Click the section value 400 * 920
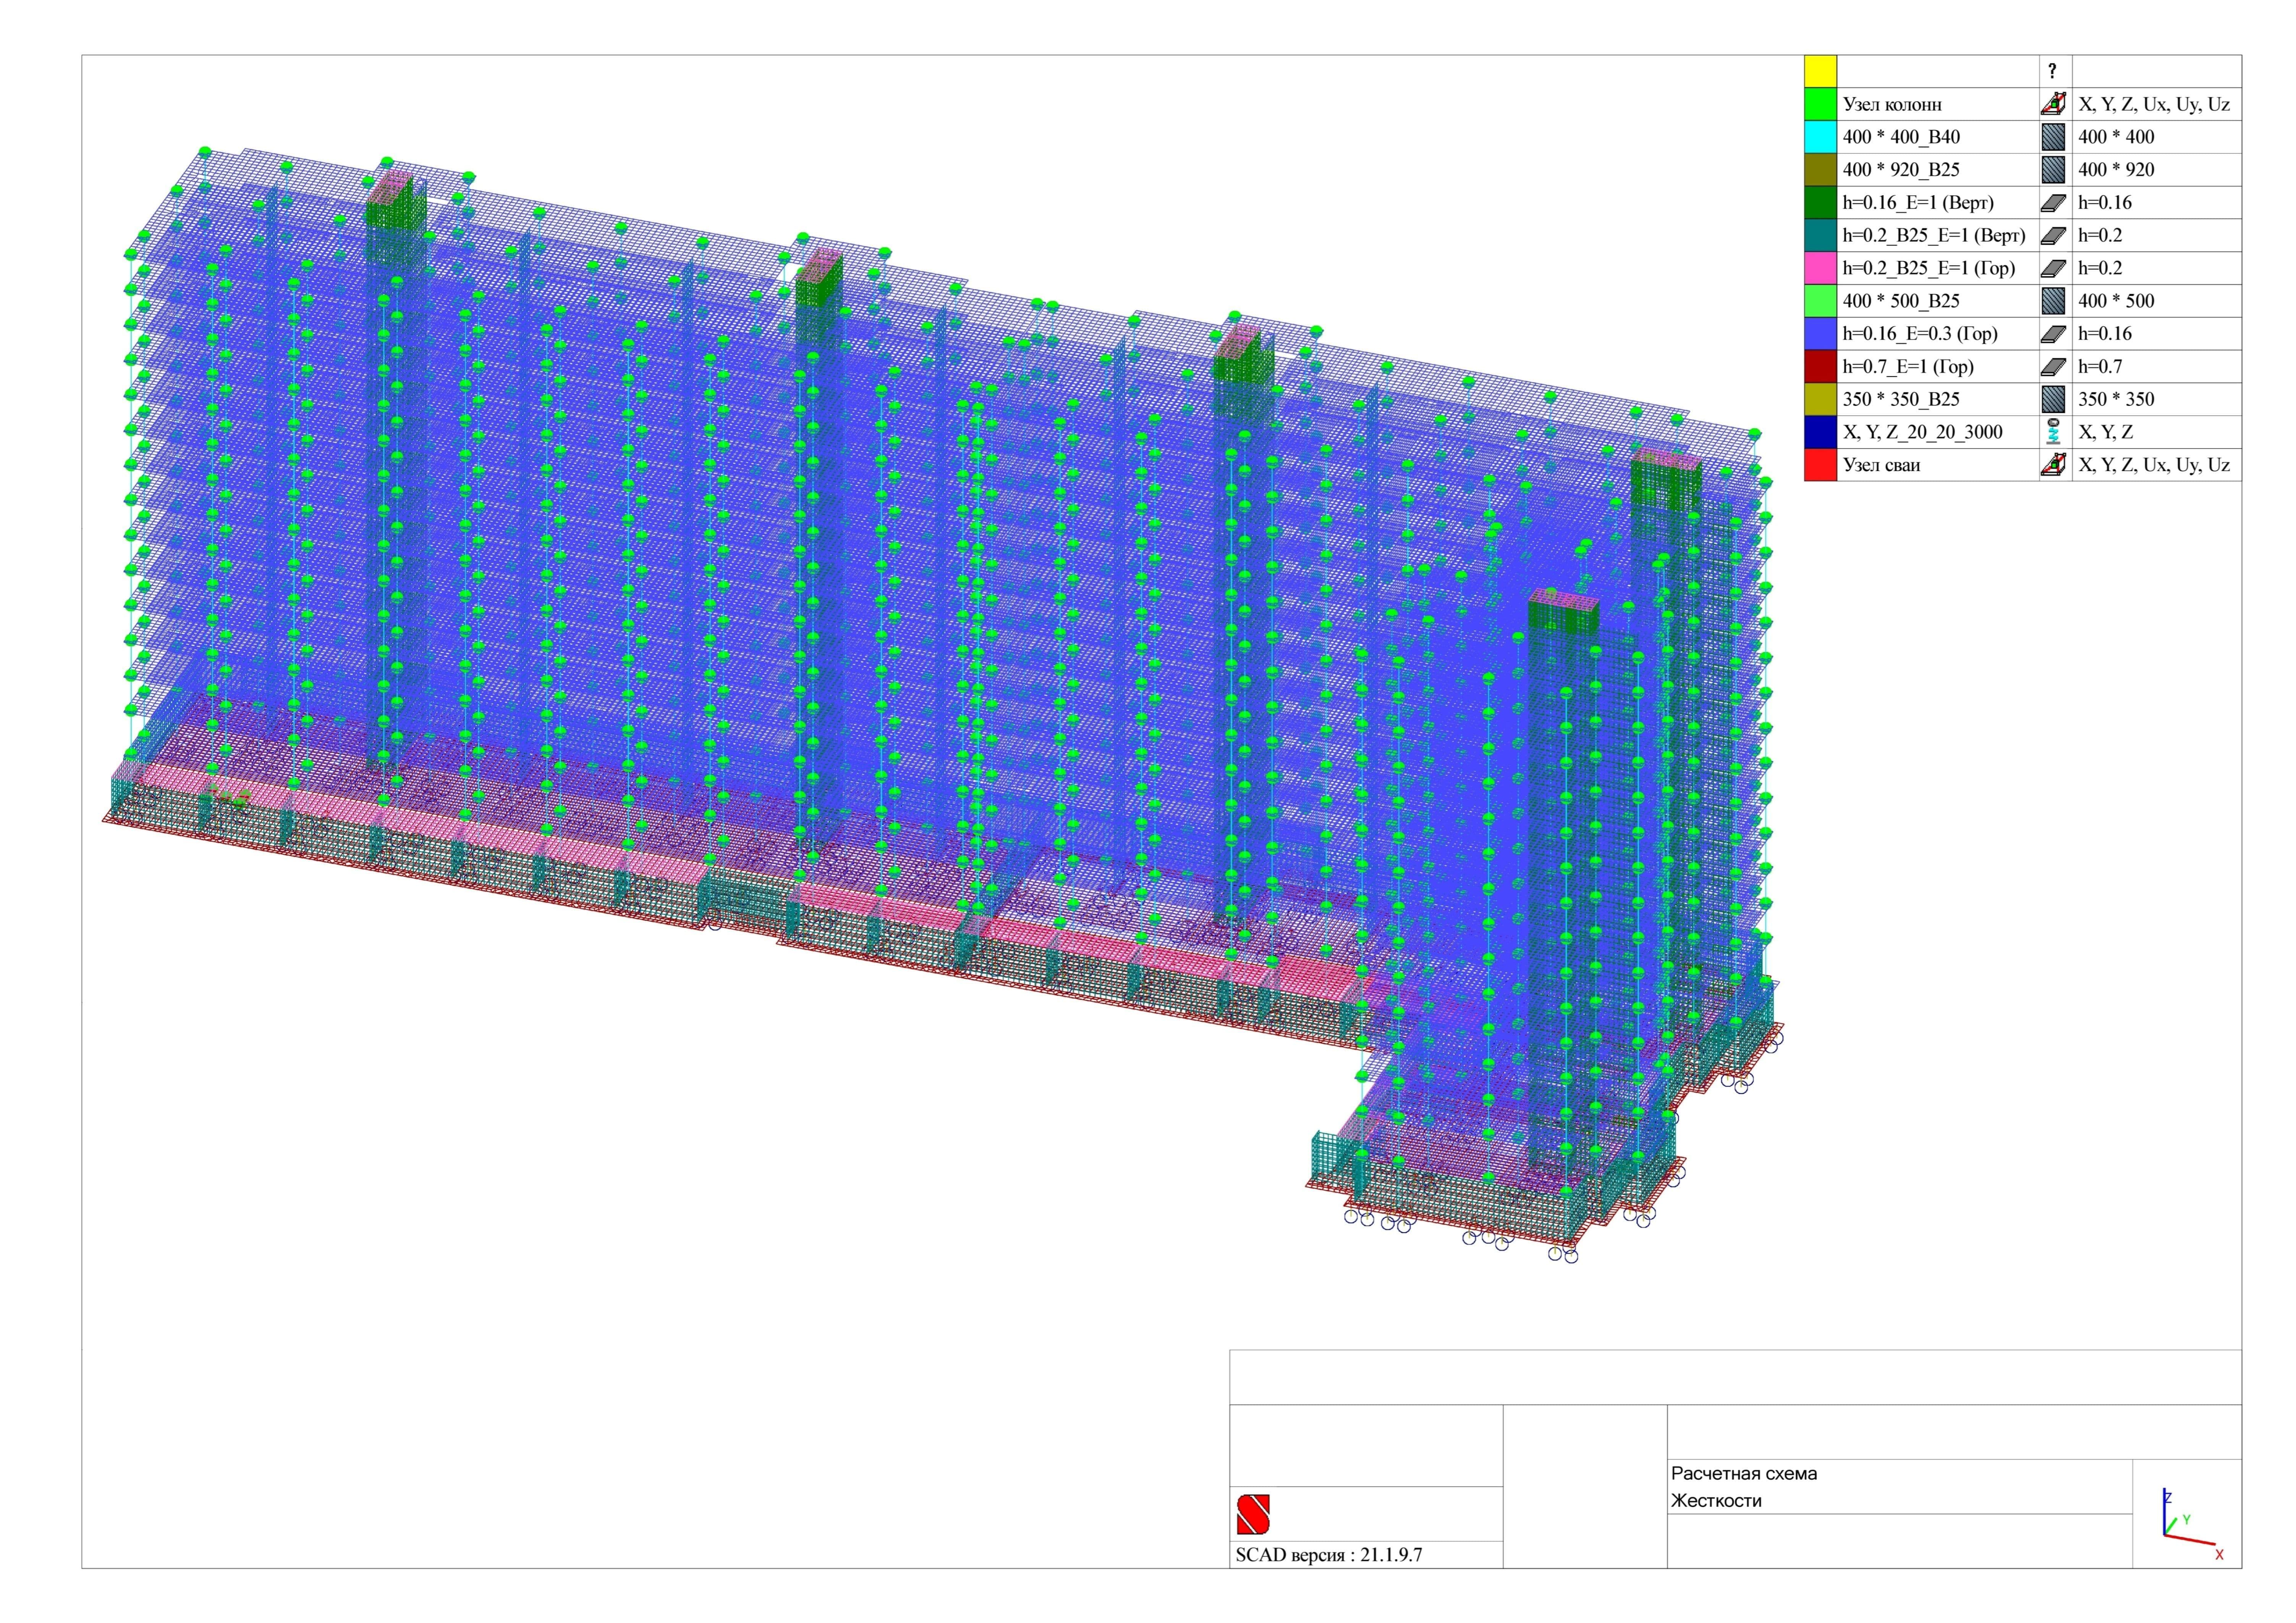 tap(2116, 170)
